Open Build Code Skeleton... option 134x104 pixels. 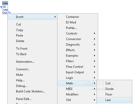33,91
